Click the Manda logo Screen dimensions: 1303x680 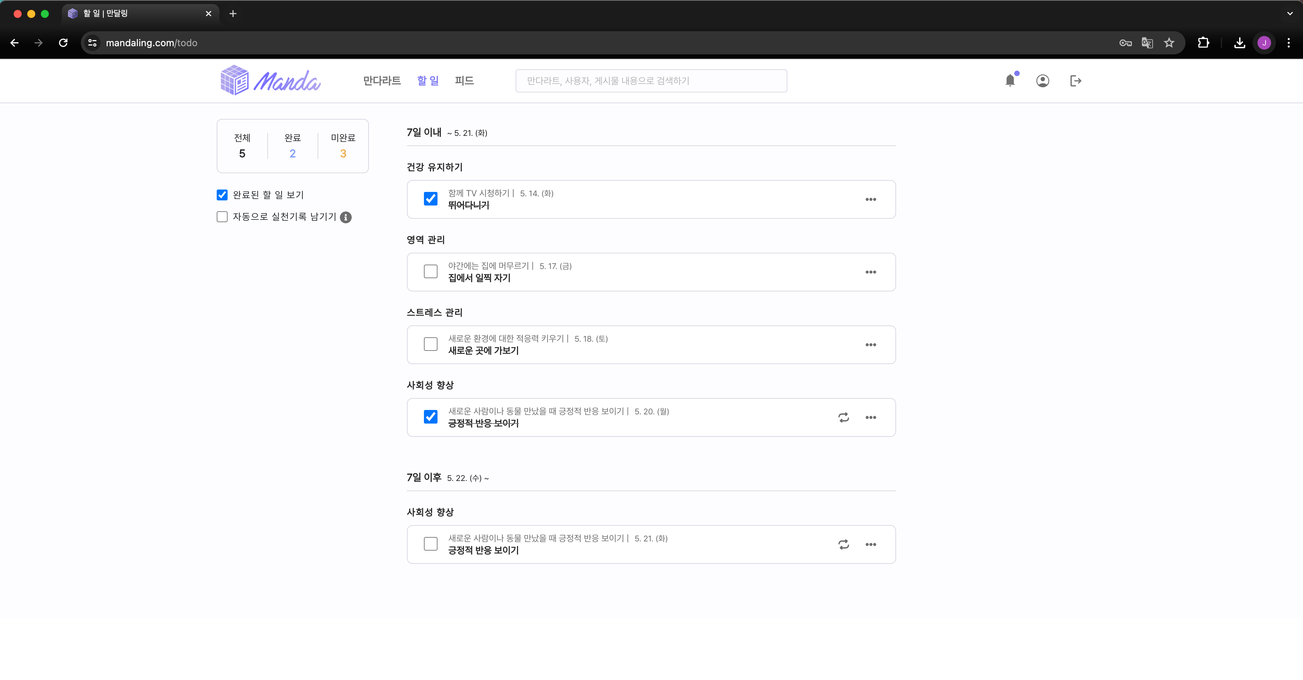tap(271, 80)
